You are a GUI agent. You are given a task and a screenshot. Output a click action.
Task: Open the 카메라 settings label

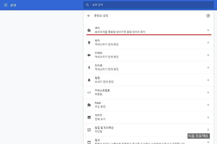[99, 53]
